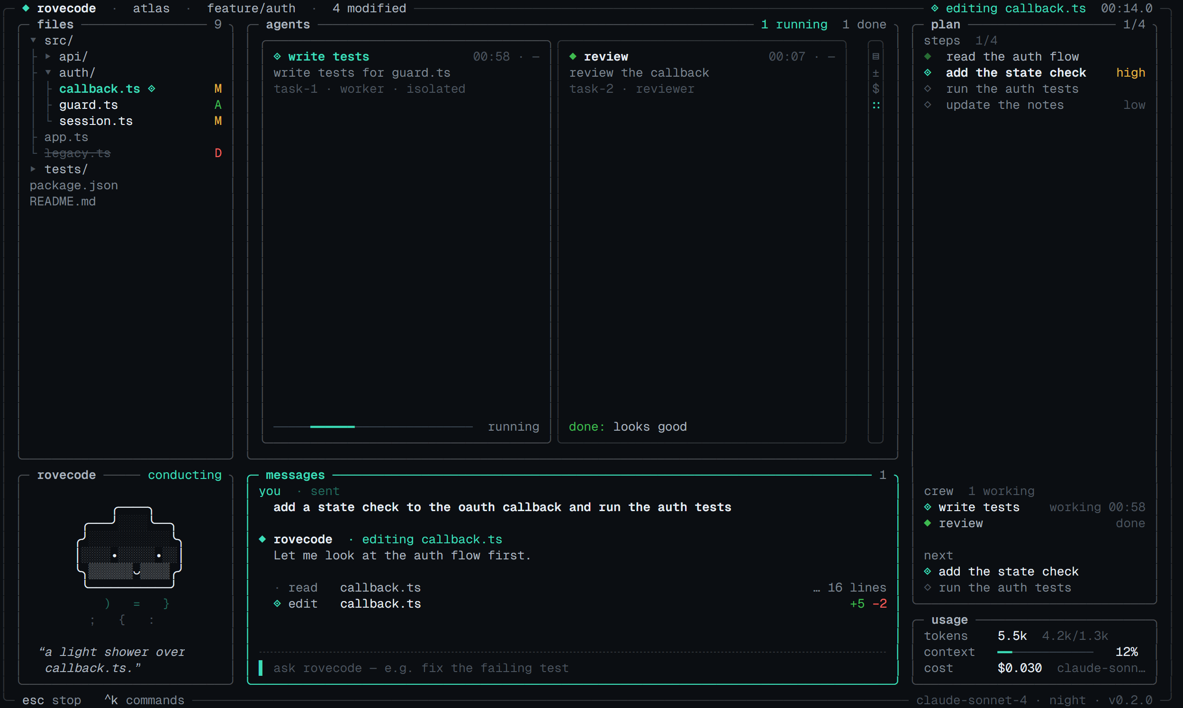
Task: Select the 'usage' panel title
Action: [949, 620]
